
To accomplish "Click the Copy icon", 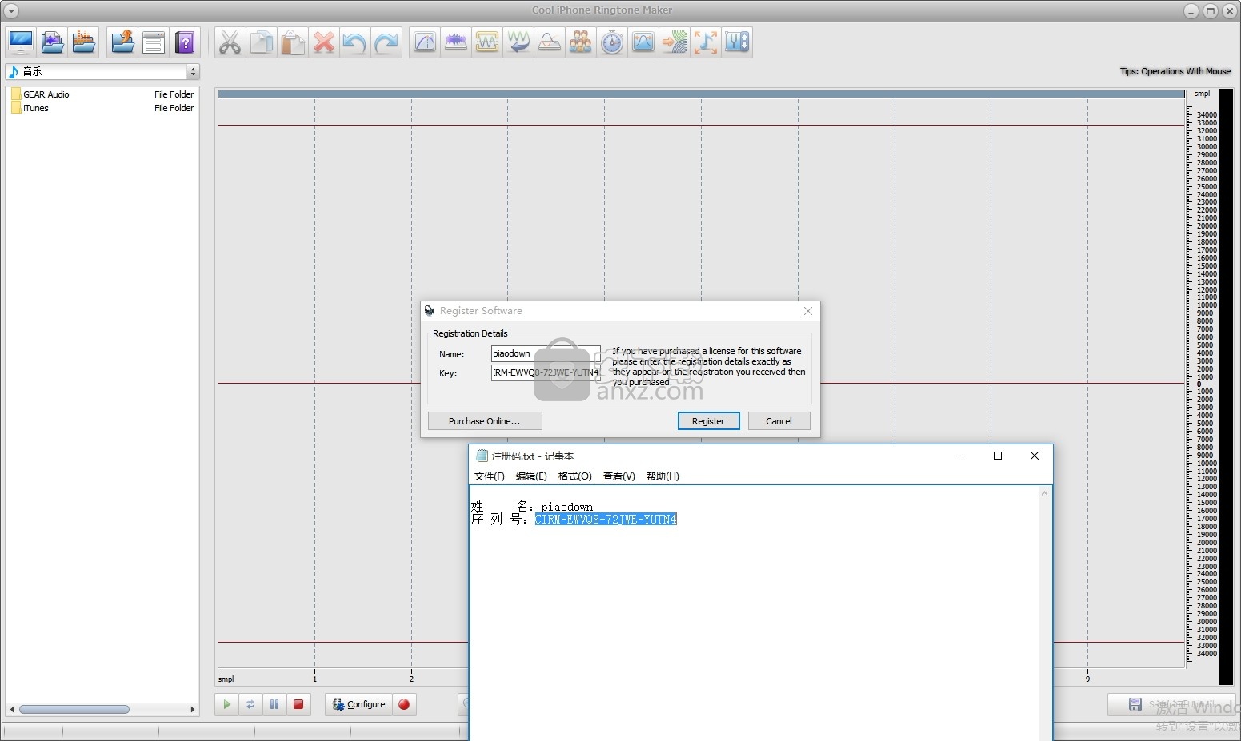I will tap(262, 42).
